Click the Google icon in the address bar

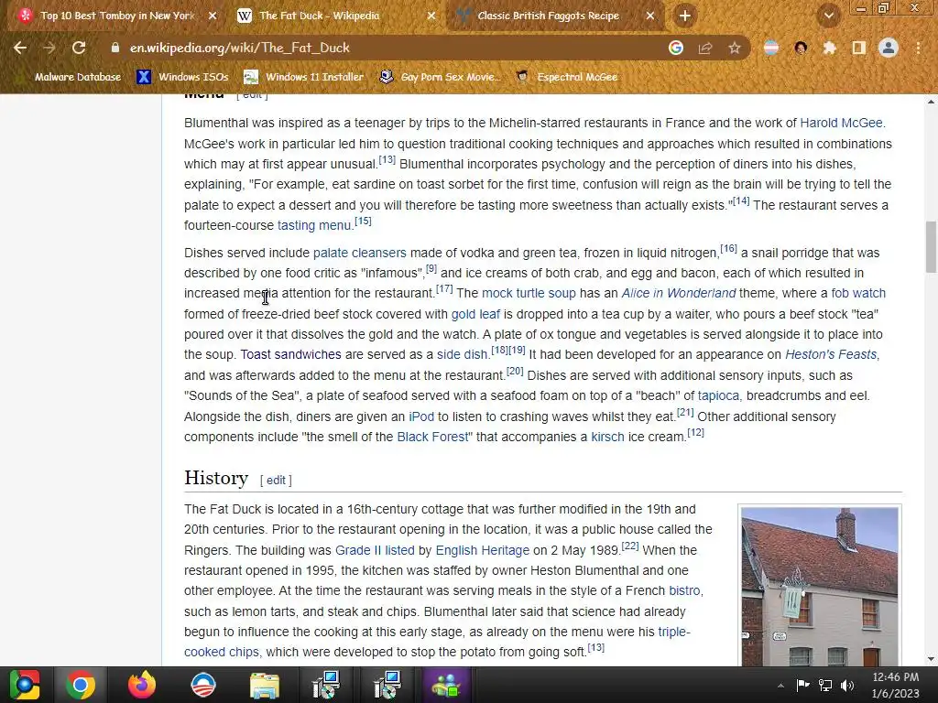tap(676, 48)
